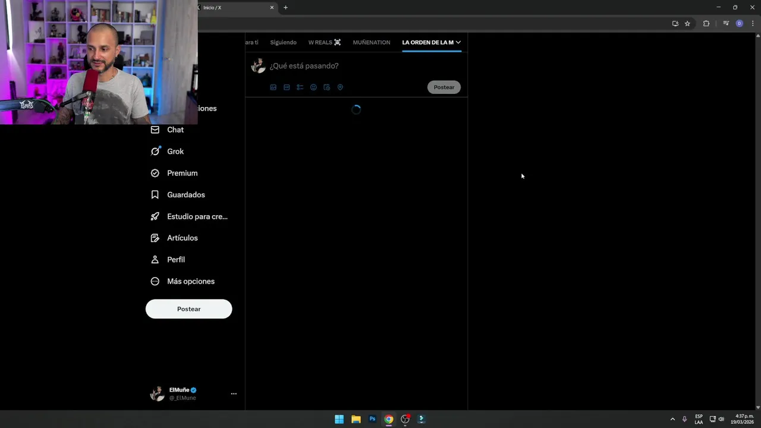Open Chrome extensions puzzle icon
Viewport: 761px width, 428px height.
coord(706,24)
